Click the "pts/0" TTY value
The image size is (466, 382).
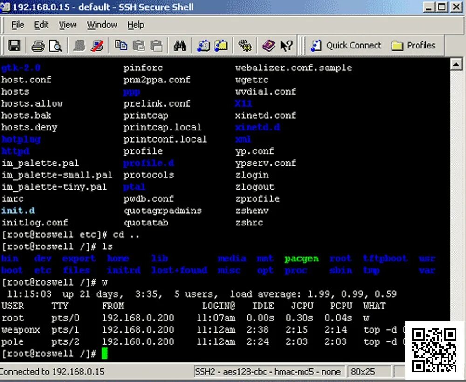65,318
